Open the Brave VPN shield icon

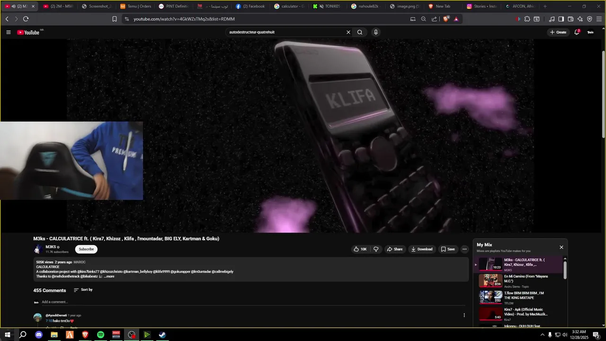point(589,19)
